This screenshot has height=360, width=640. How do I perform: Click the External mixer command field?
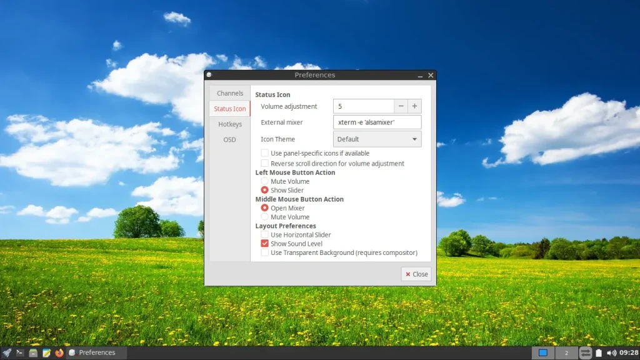point(377,122)
